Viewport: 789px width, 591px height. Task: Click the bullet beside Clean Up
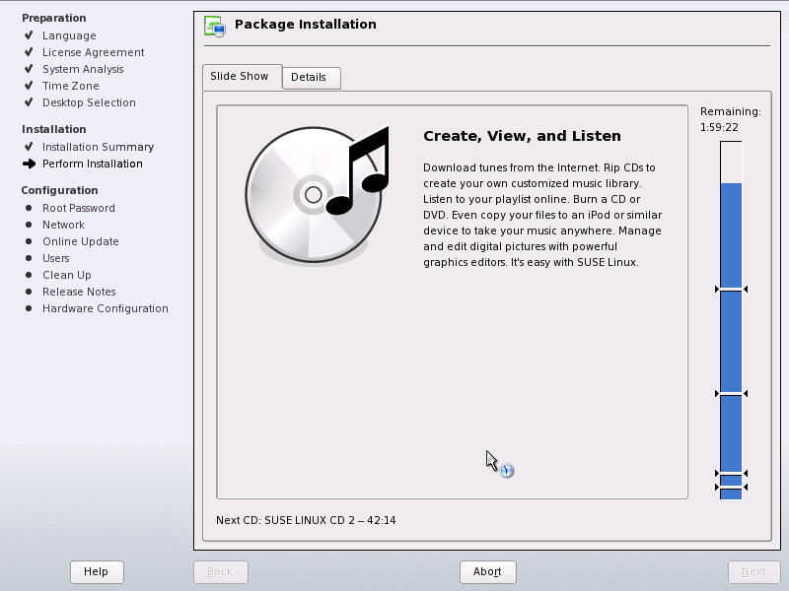pos(29,275)
